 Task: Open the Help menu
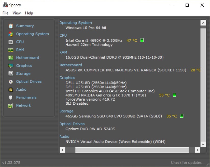[x=29, y=13]
